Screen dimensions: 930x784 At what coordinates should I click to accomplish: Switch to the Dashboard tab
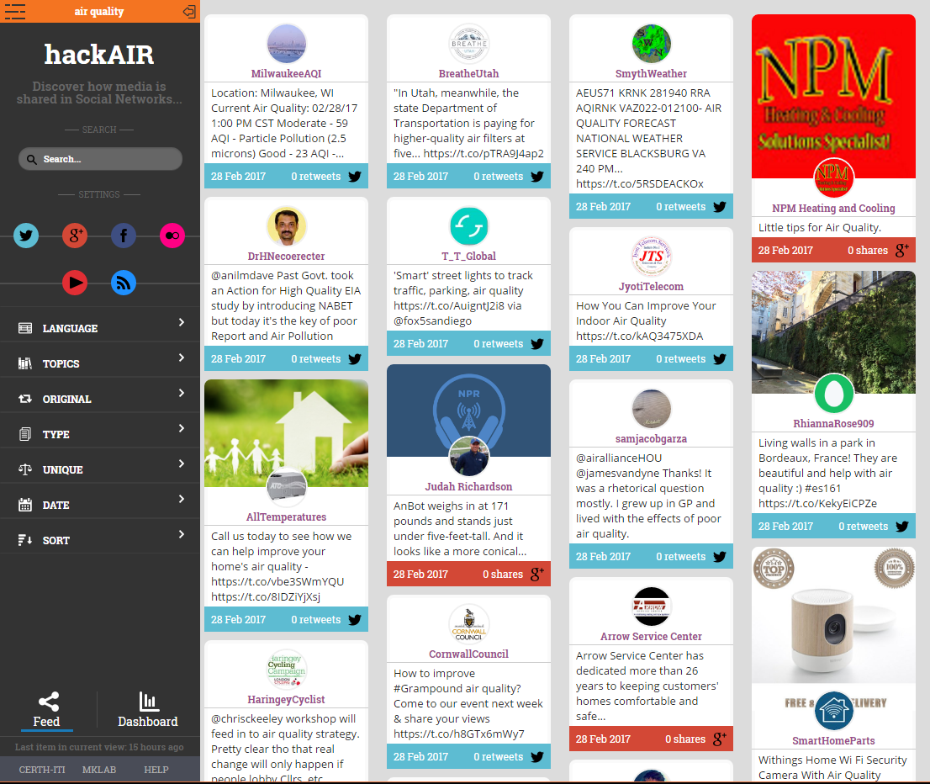click(148, 709)
